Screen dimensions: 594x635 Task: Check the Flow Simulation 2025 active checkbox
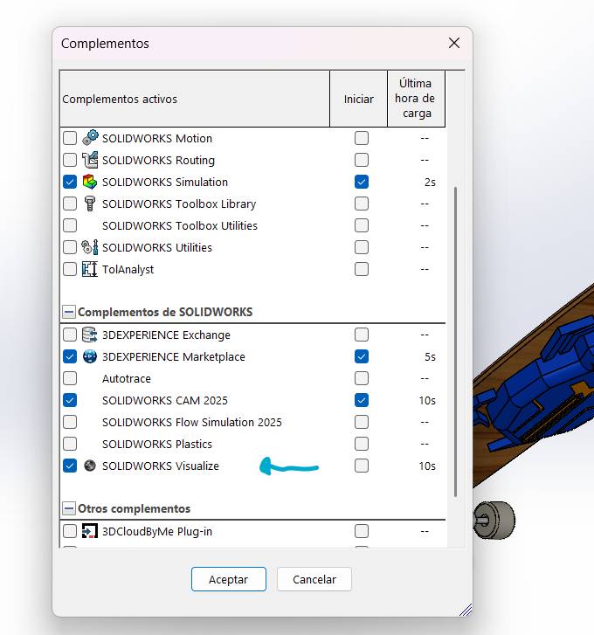click(70, 423)
